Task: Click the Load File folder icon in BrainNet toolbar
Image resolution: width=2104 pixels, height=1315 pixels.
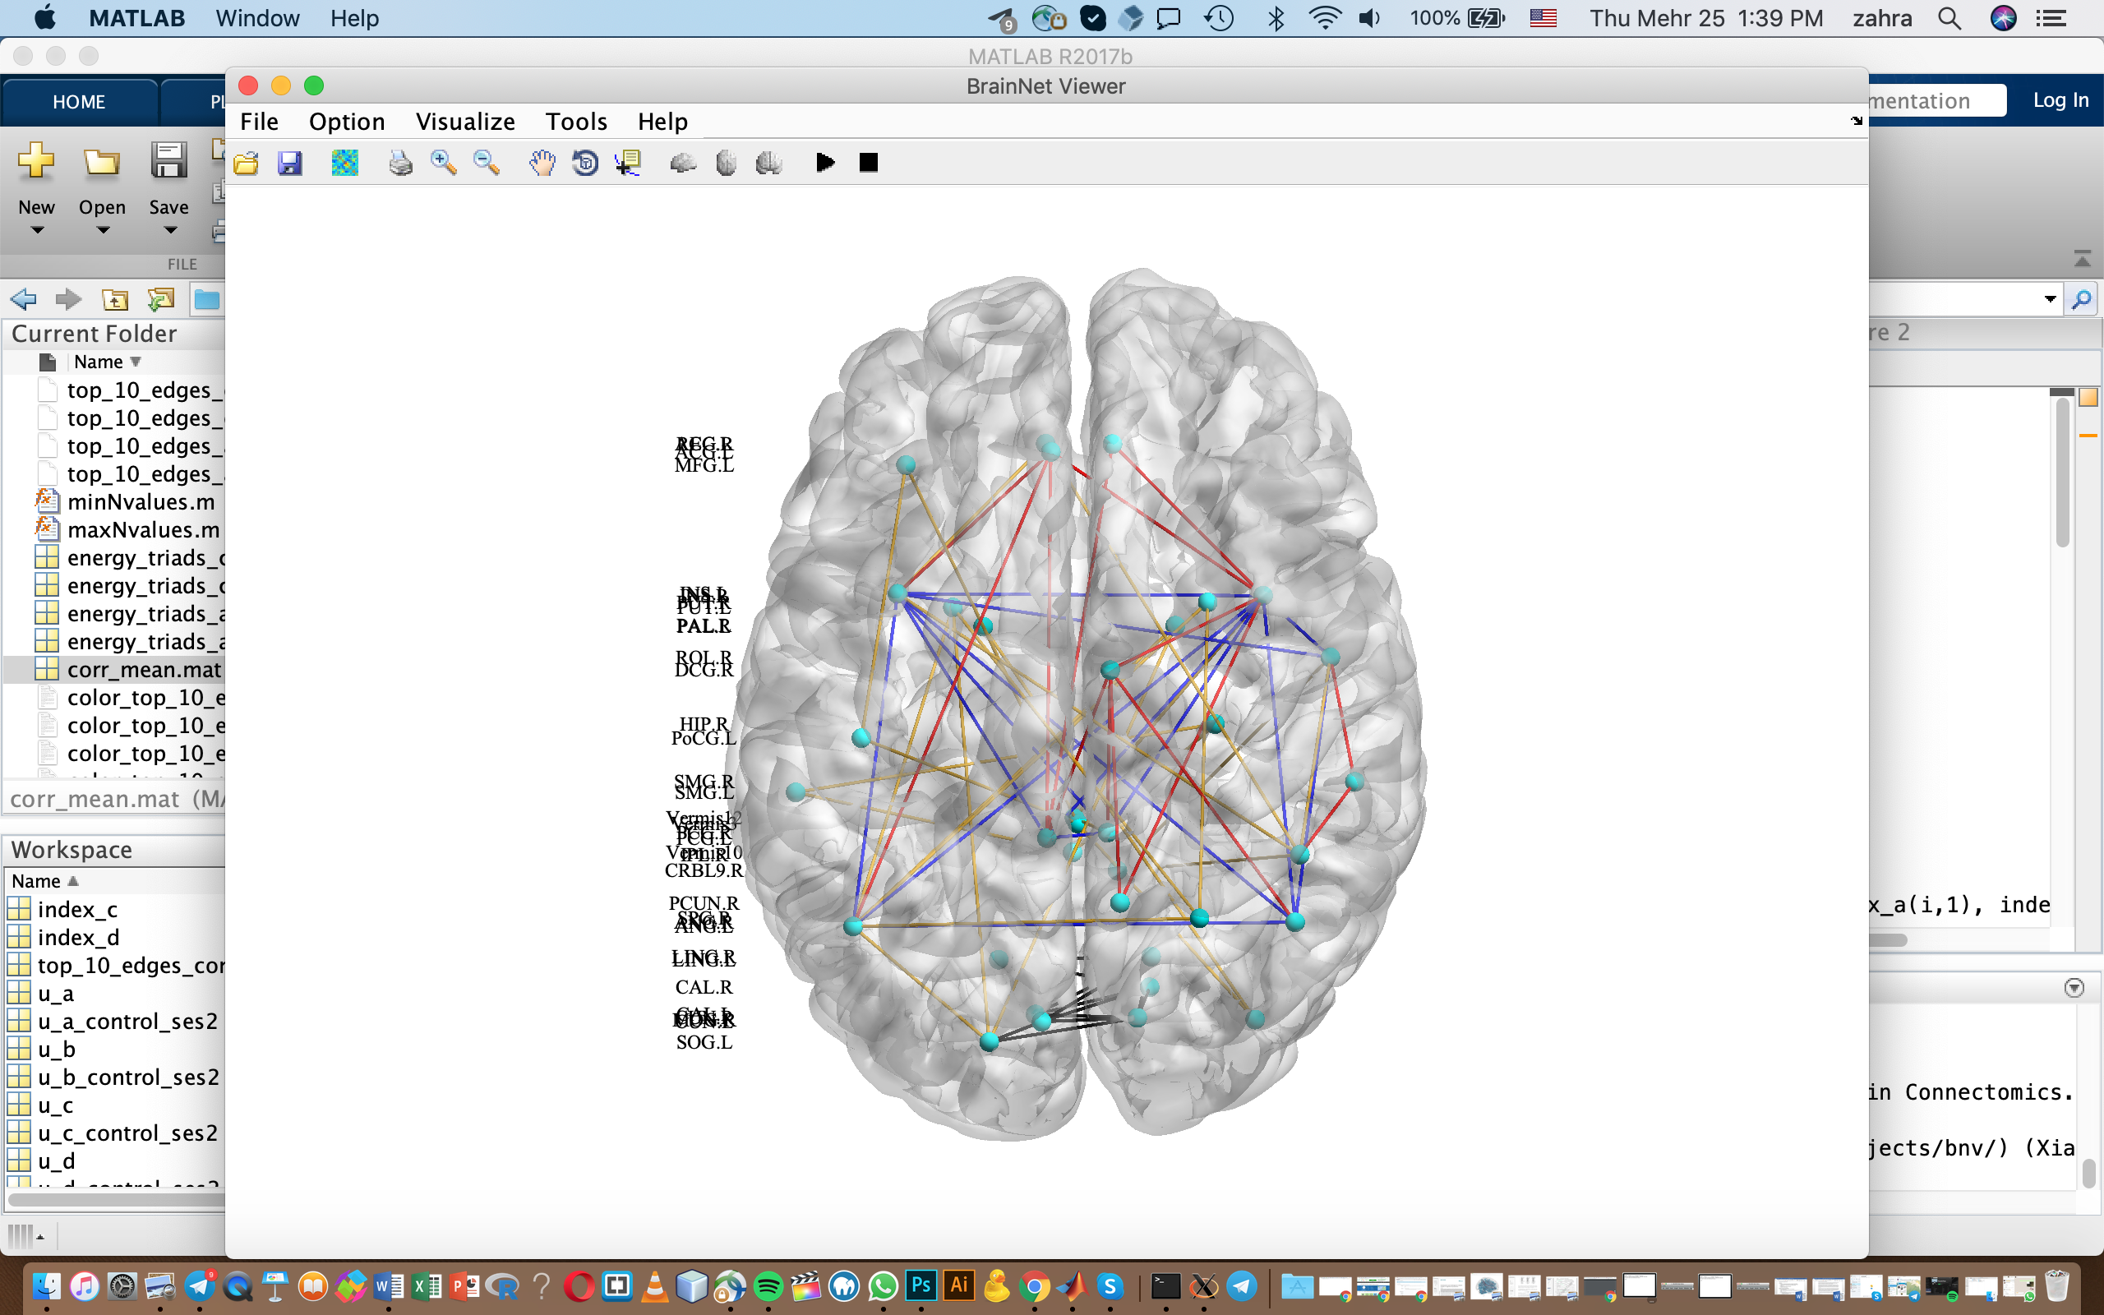Action: coord(246,163)
